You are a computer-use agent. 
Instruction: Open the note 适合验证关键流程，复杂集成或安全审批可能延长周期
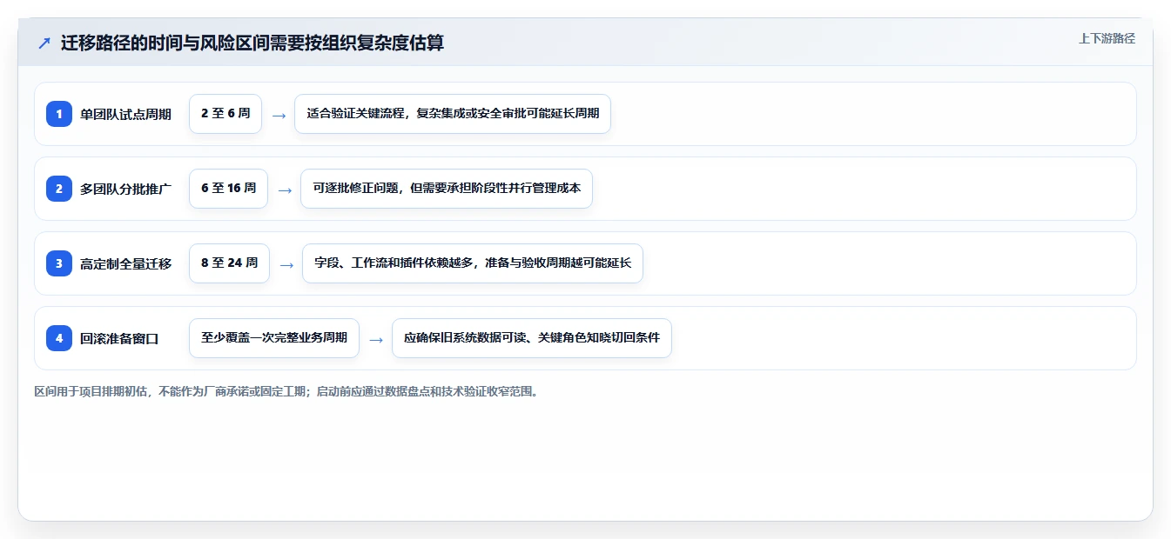(x=453, y=114)
